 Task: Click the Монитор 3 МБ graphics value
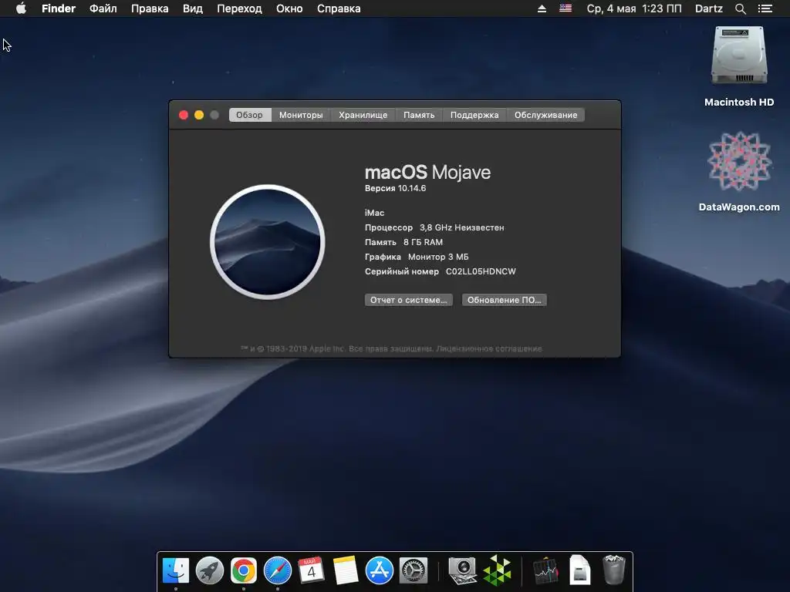438,257
